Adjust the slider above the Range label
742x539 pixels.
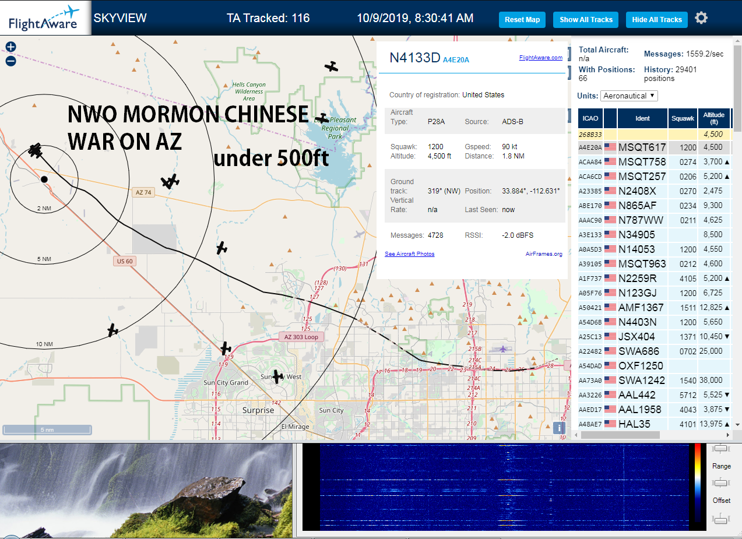tap(722, 449)
